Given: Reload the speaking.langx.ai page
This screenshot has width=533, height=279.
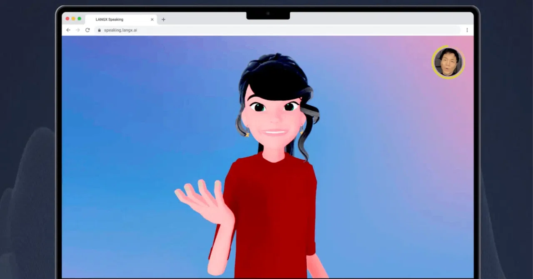Looking at the screenshot, I should [x=87, y=30].
